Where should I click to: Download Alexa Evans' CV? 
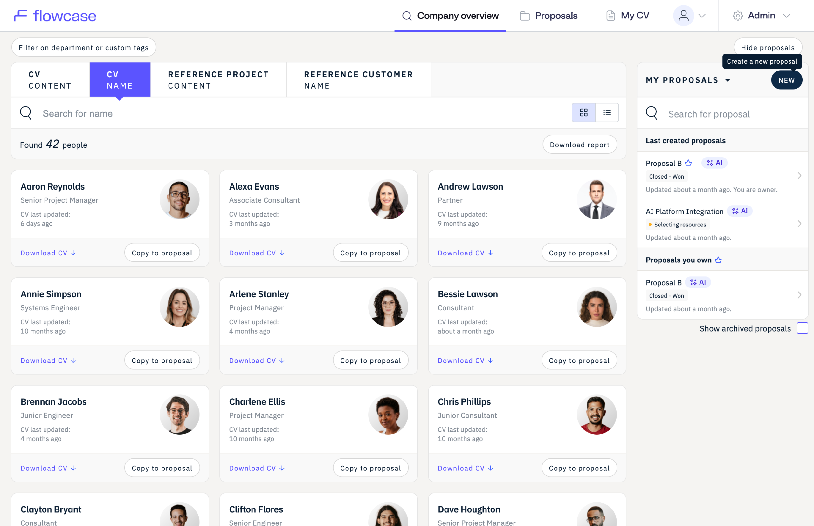point(257,253)
